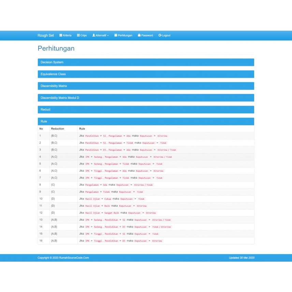Click the Crips table icon
Screen dimensions: 292x292
click(78, 35)
